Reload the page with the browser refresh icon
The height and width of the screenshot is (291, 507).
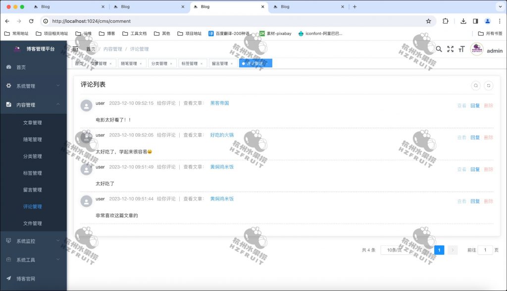(x=31, y=22)
